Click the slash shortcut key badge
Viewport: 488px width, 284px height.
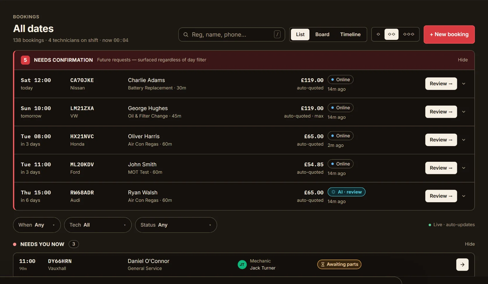click(277, 34)
